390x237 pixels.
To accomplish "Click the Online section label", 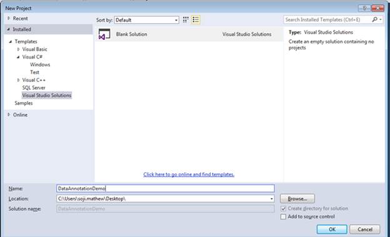I will coord(21,115).
